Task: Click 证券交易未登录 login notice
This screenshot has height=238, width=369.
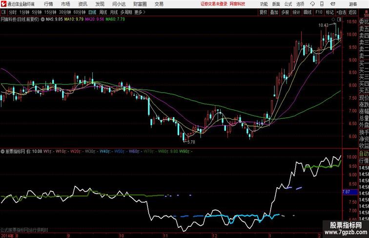Action: point(214,4)
